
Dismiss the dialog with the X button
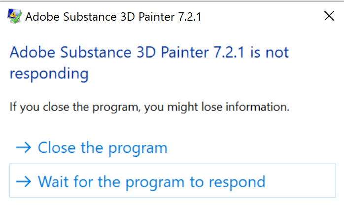(x=329, y=16)
